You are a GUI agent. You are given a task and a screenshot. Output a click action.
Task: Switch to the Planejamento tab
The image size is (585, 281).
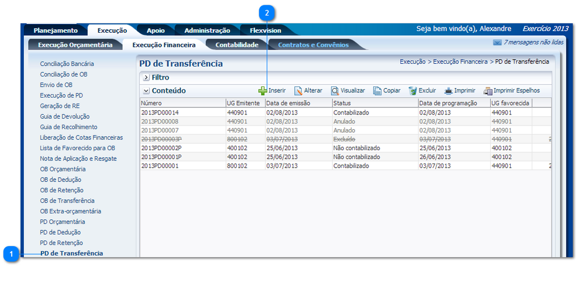(x=55, y=30)
